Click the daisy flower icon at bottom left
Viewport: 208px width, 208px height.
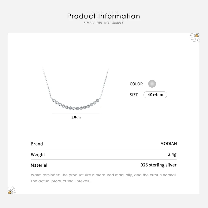pos(12,190)
